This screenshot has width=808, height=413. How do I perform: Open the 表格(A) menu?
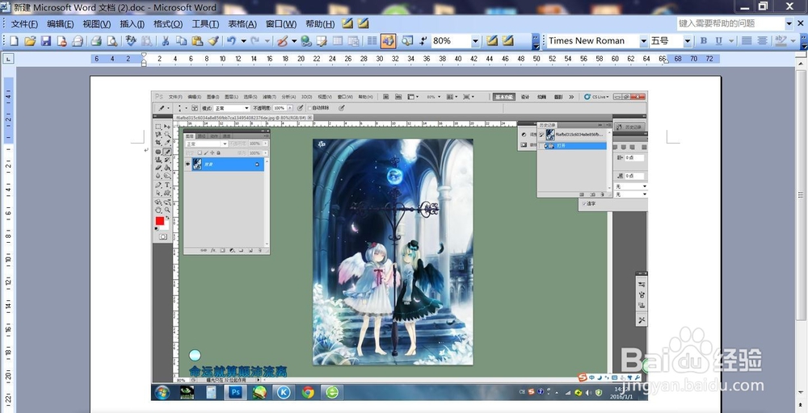point(242,24)
